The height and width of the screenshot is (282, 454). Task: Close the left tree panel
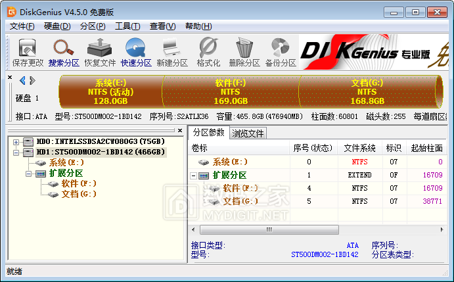point(180,130)
